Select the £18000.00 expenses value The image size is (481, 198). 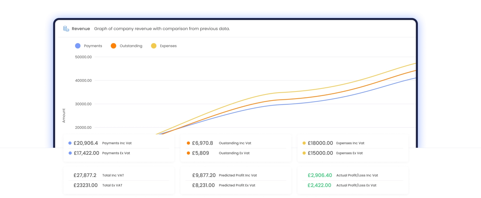(x=320, y=143)
